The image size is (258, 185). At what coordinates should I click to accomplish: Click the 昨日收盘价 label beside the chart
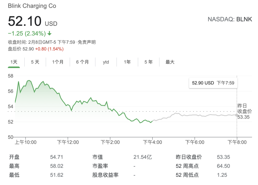[x=244, y=109]
